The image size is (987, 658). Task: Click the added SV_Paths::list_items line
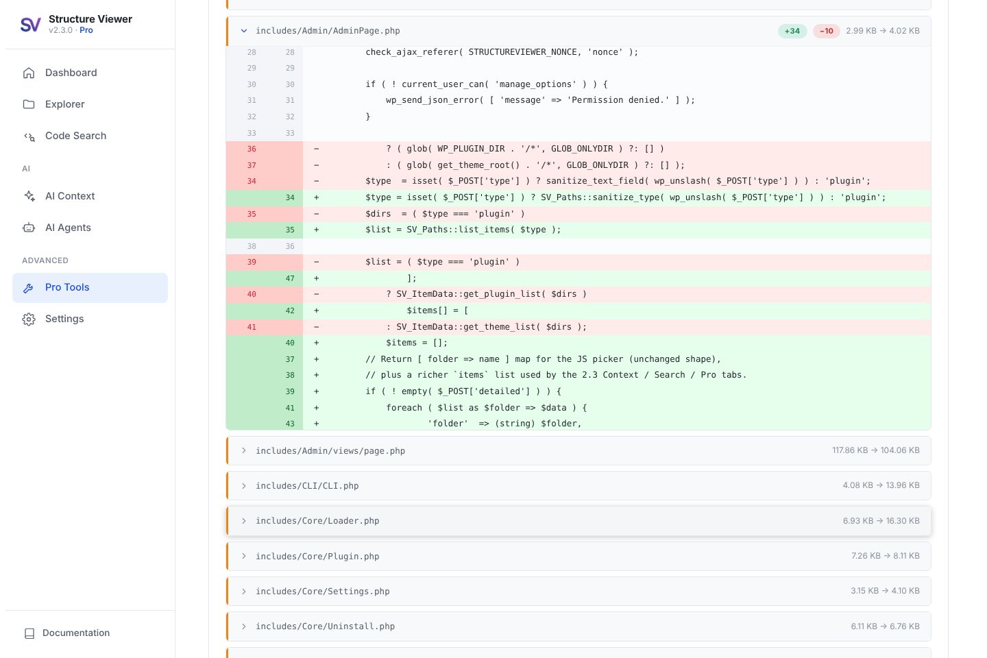(x=578, y=230)
